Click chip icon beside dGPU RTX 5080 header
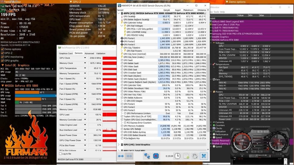 click(122, 13)
